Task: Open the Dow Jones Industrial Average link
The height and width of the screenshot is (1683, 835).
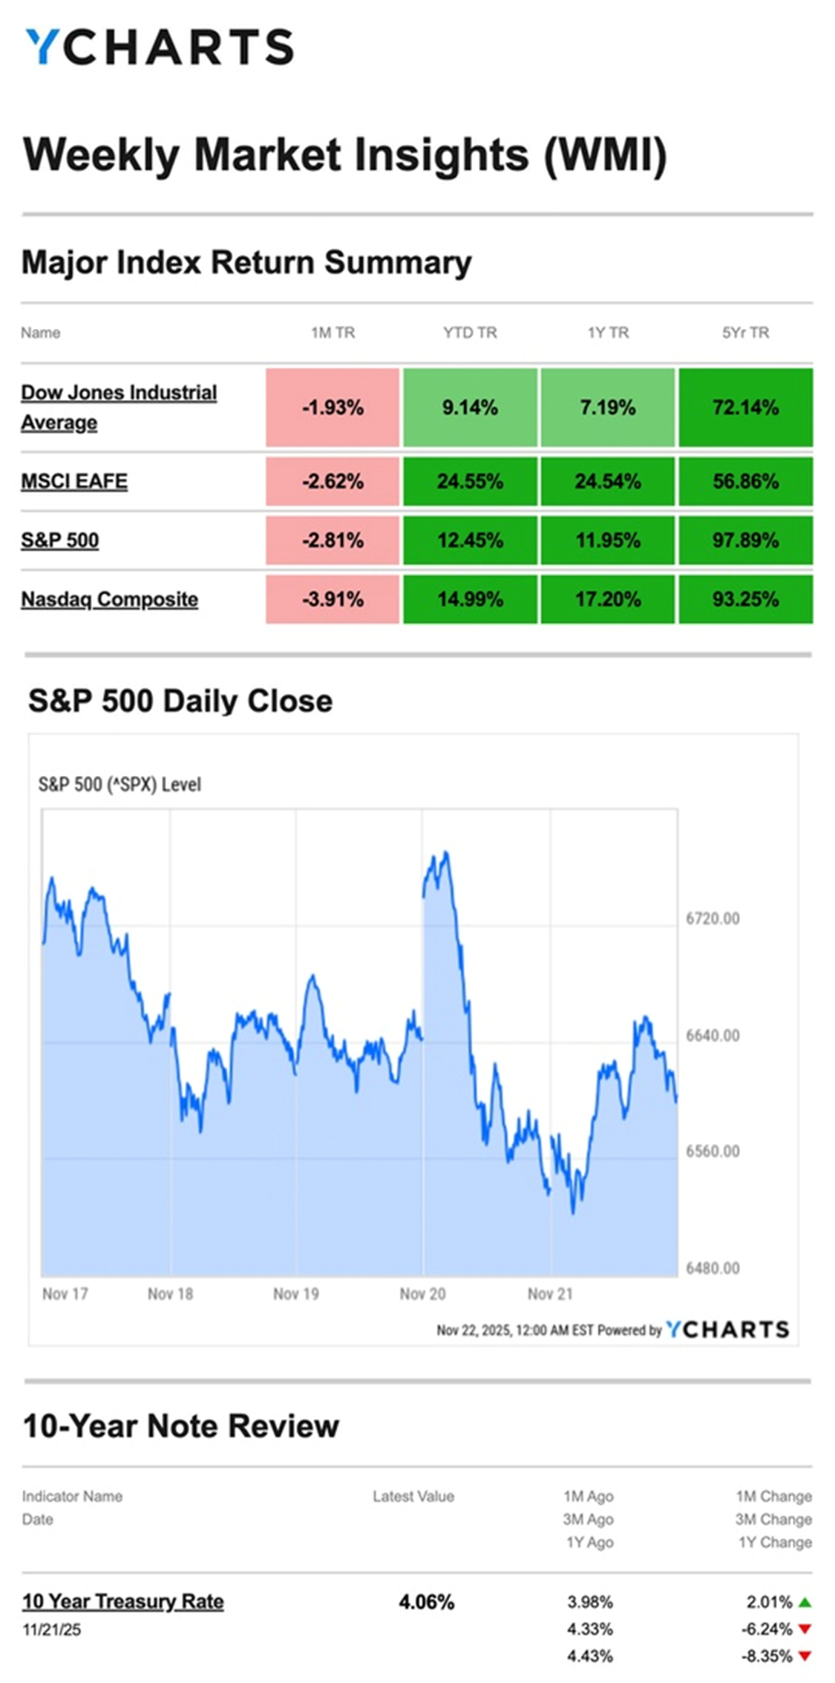Action: [119, 407]
